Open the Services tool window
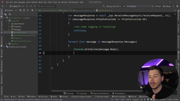This screenshot has height=101, width=180. click(x=132, y=97)
